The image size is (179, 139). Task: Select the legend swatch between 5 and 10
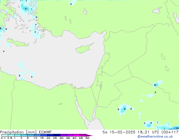[31, 135]
